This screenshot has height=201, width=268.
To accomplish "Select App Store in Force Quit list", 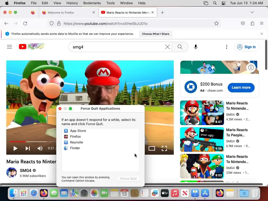I will click(x=100, y=131).
